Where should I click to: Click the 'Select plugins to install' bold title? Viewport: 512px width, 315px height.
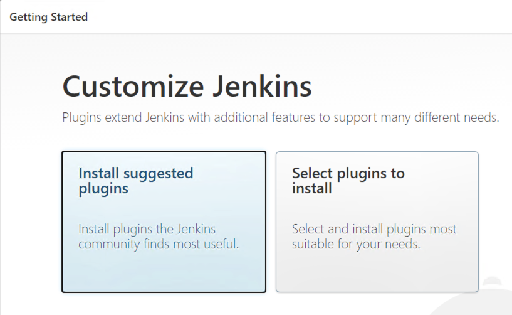(x=348, y=181)
